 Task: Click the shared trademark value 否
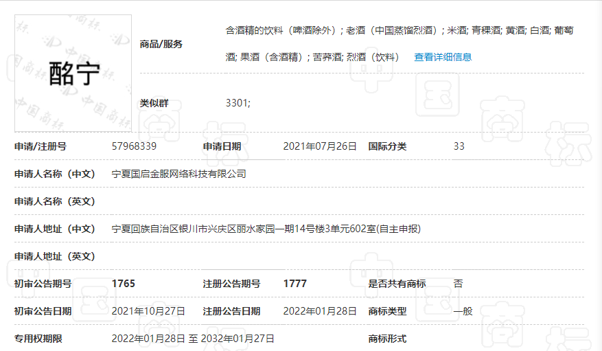(458, 284)
